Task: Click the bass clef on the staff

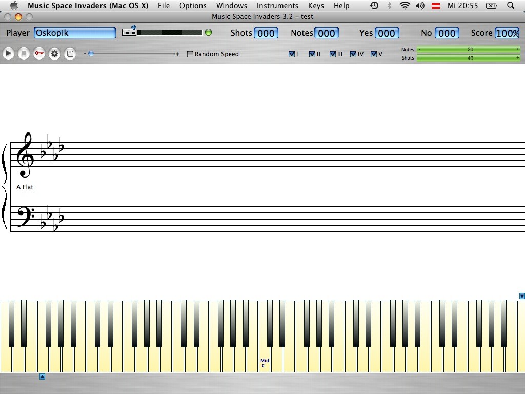Action: 26,217
